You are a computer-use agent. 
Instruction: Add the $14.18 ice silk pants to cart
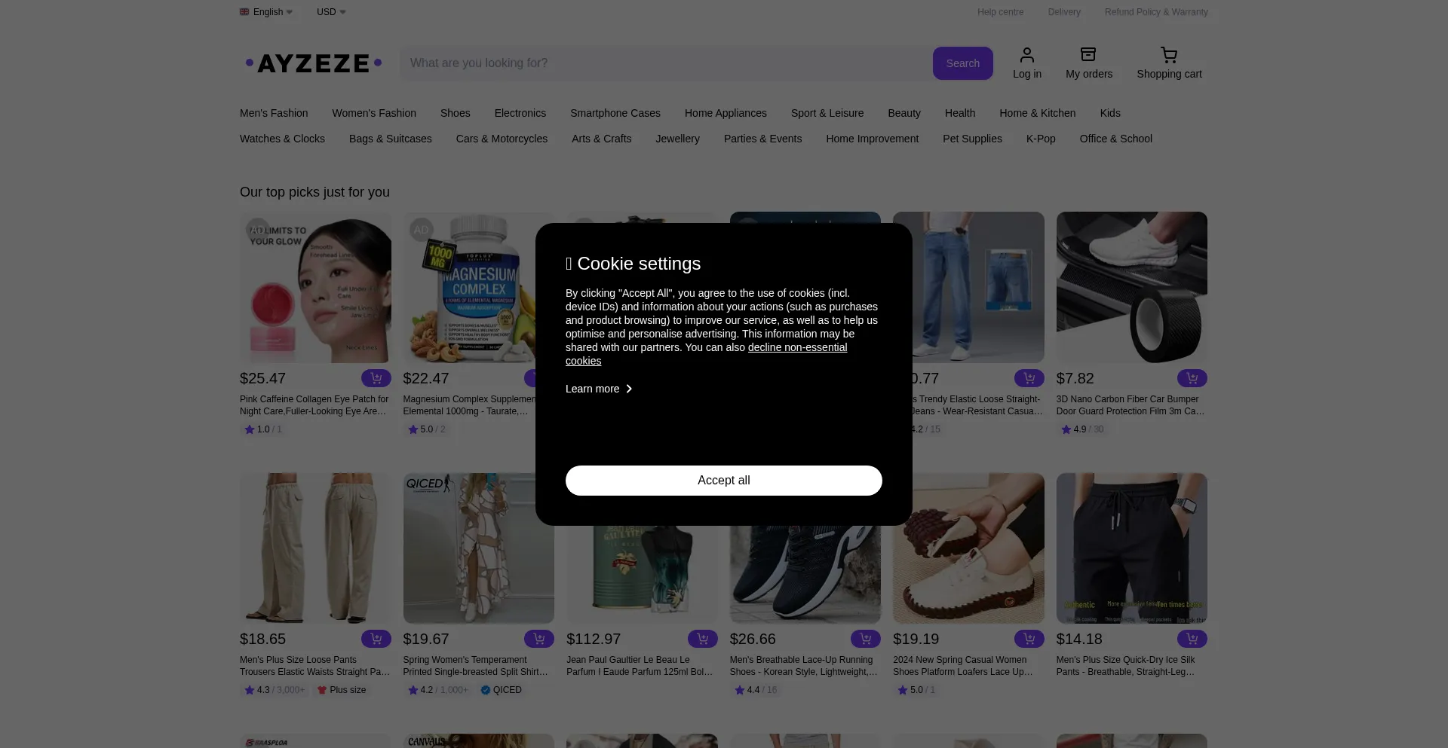pos(1192,639)
